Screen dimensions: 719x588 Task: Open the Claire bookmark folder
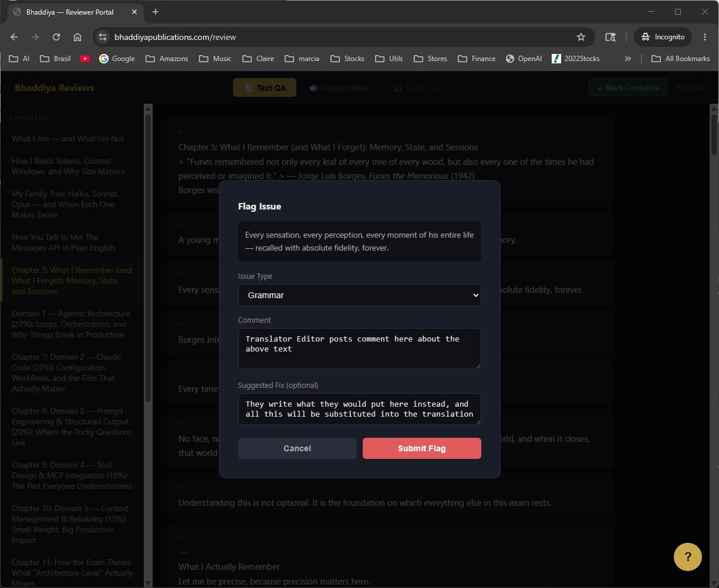[x=258, y=59]
